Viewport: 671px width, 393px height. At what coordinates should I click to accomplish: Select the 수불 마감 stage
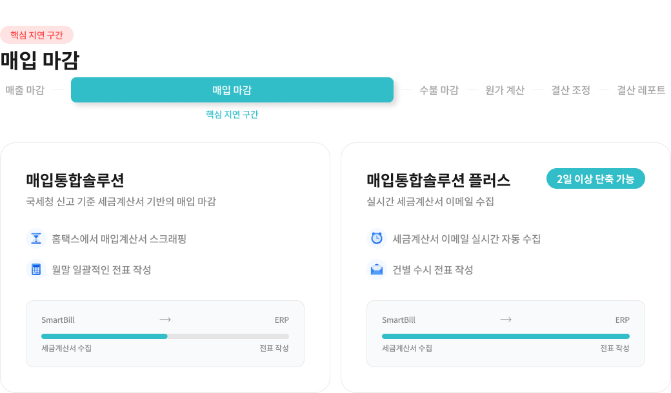click(438, 90)
